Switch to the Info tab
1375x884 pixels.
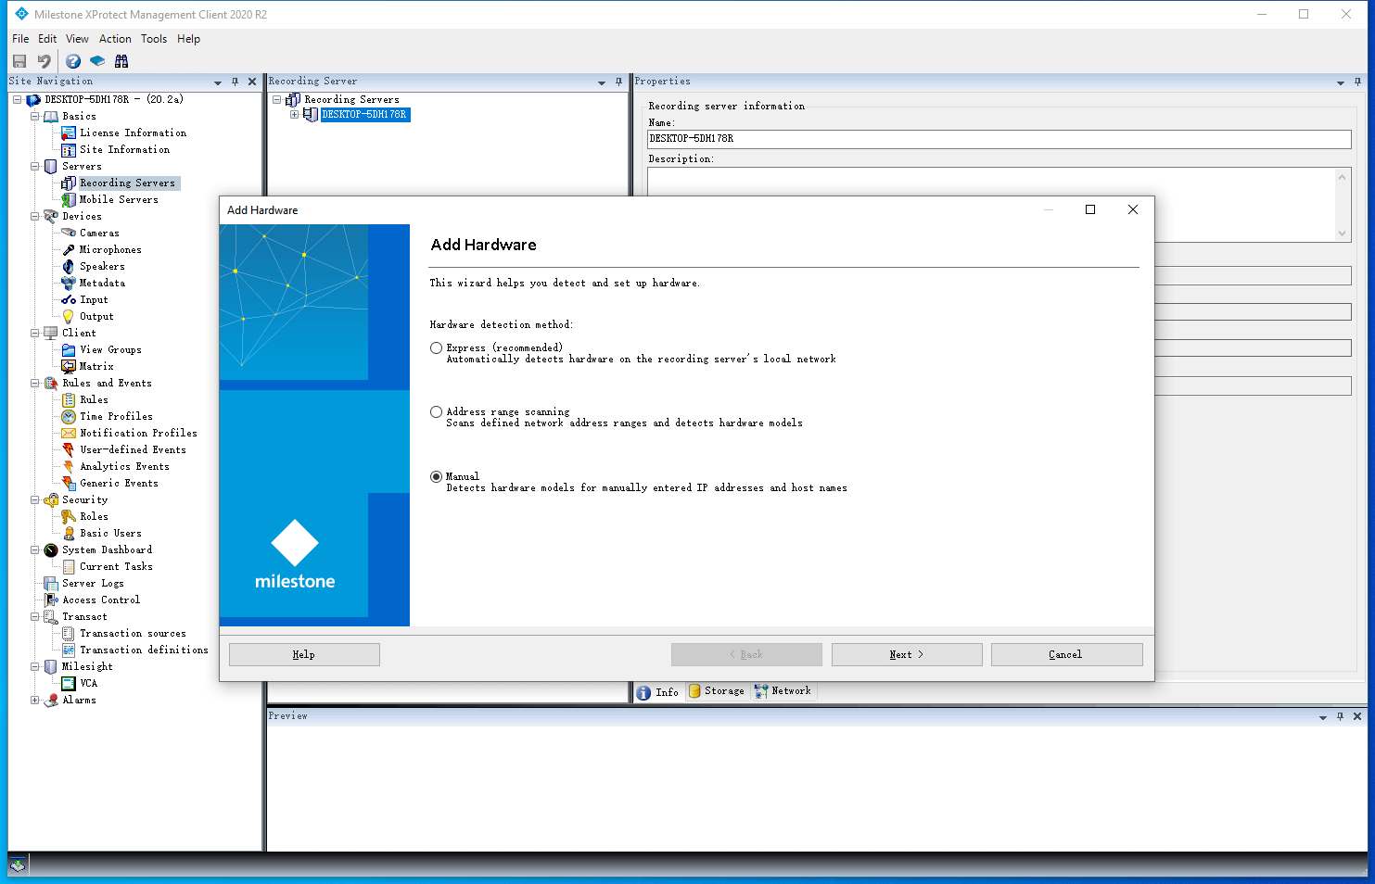[x=658, y=692]
